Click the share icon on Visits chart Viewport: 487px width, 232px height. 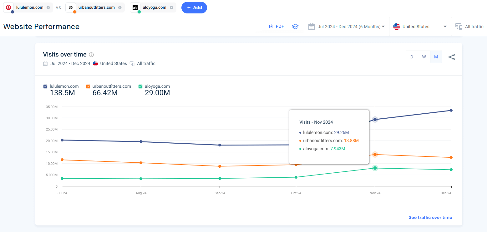452,57
